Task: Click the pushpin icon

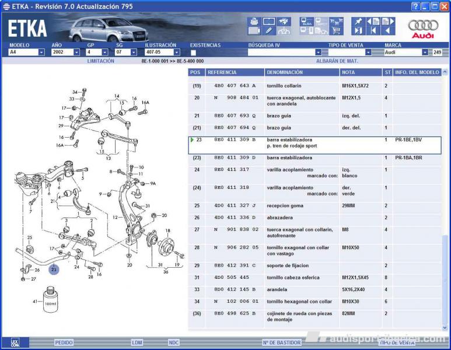Action: [x=358, y=21]
